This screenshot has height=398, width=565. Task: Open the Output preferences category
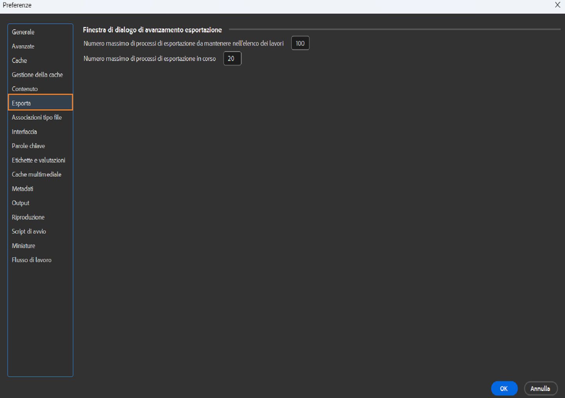40,203
